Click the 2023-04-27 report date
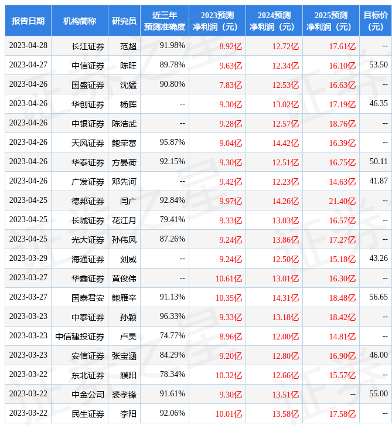The image size is (392, 428). pos(28,64)
